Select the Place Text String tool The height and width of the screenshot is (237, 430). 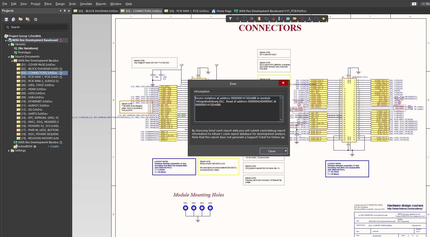point(309,19)
